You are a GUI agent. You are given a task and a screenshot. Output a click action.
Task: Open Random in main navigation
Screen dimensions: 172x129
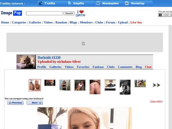coord(61,22)
